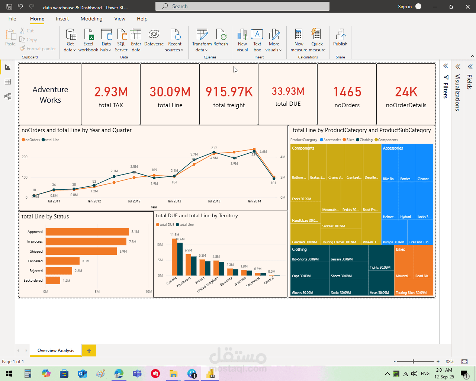The width and height of the screenshot is (476, 381).
Task: Open the Enter data table dialog
Action: [x=136, y=40]
